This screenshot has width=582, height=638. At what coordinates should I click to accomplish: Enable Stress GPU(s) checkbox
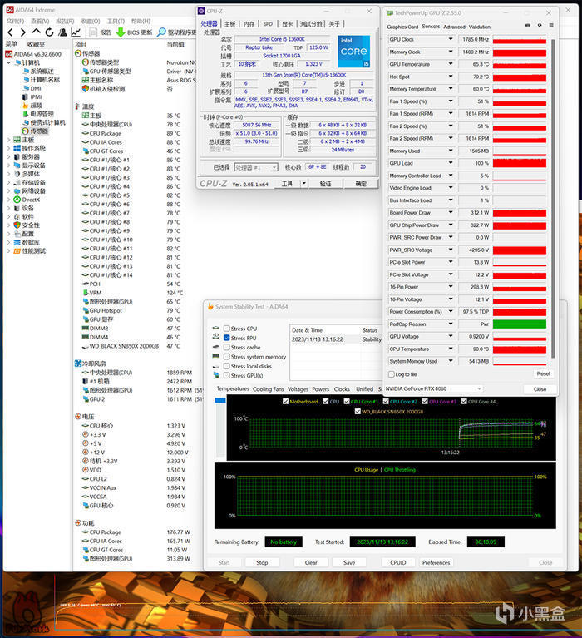coord(227,375)
